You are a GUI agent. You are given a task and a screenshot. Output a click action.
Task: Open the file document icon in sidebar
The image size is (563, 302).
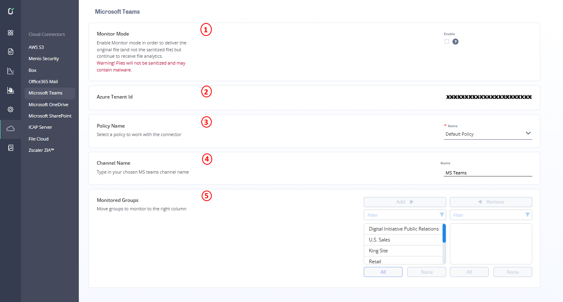(x=11, y=51)
